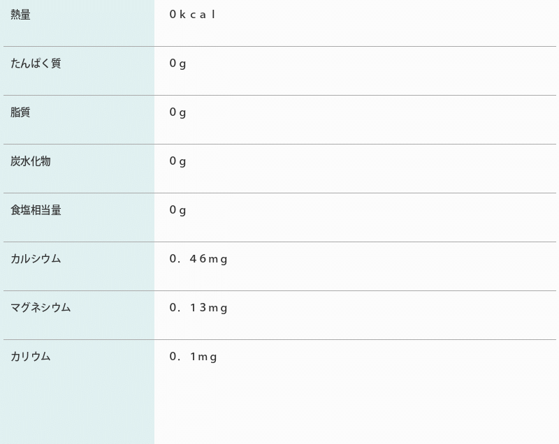Click the divider line between 熱量 and たんぱく質
Viewport: 559px width, 444px height.
click(279, 46)
